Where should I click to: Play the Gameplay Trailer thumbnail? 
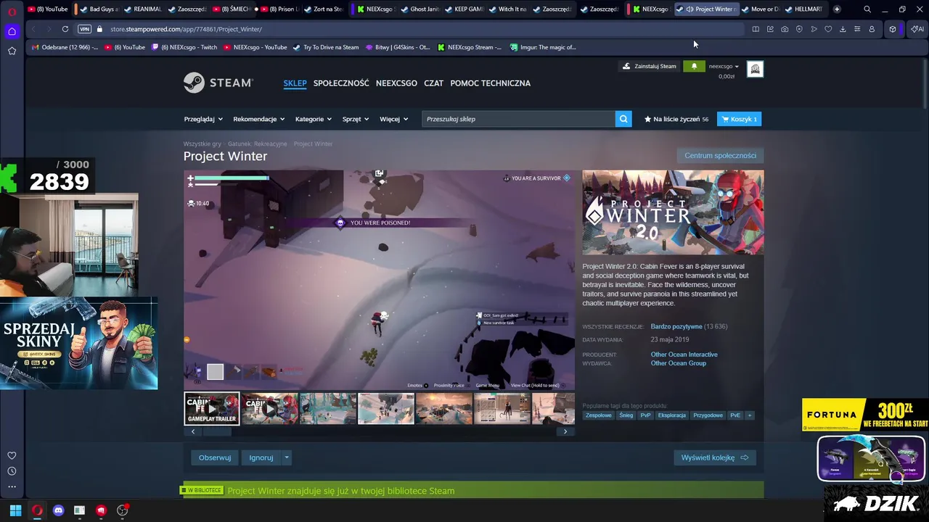pyautogui.click(x=212, y=408)
